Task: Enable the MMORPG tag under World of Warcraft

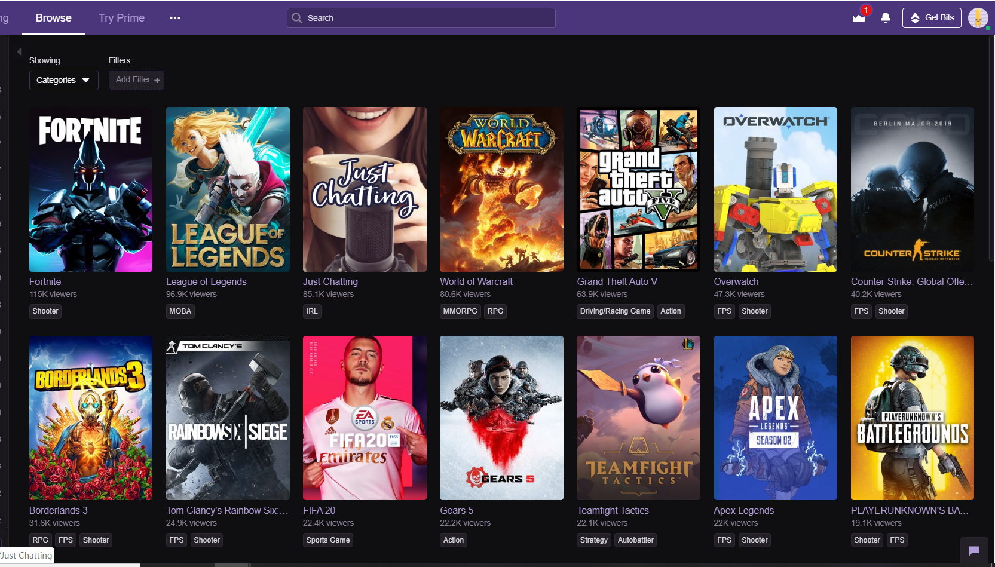Action: tap(460, 311)
